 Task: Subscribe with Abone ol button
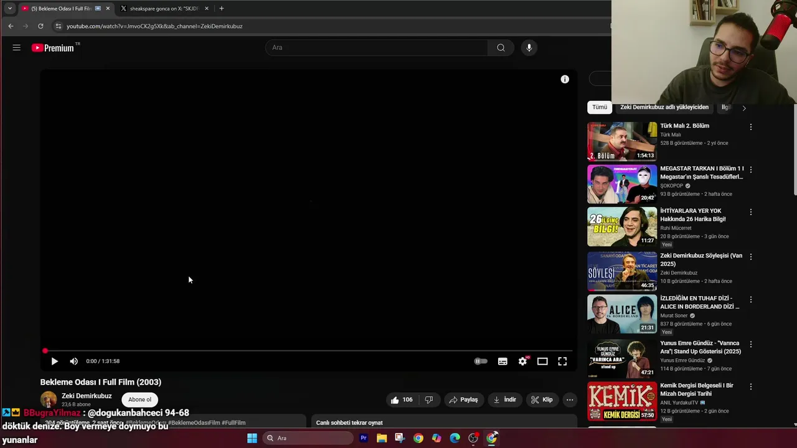(139, 400)
